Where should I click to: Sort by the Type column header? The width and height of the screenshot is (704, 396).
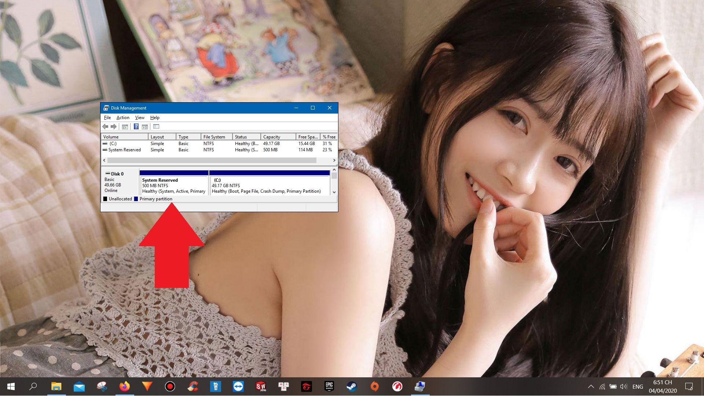pyautogui.click(x=188, y=137)
